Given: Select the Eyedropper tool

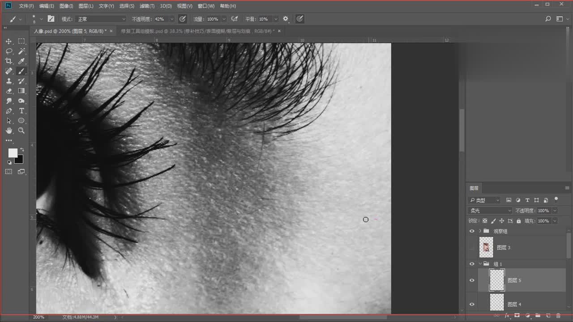Looking at the screenshot, I should click(x=21, y=61).
